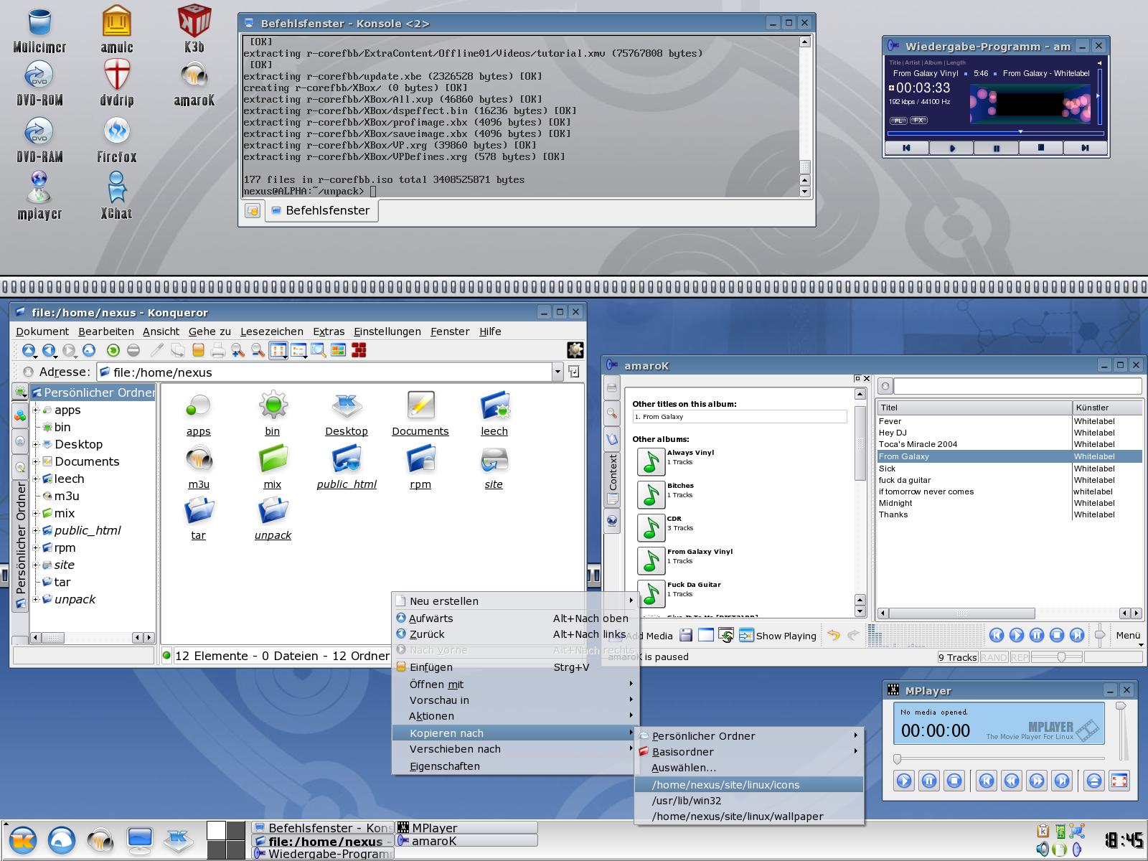The image size is (1148, 861).
Task: Click the Konsole icon on panel
Action: click(x=139, y=841)
